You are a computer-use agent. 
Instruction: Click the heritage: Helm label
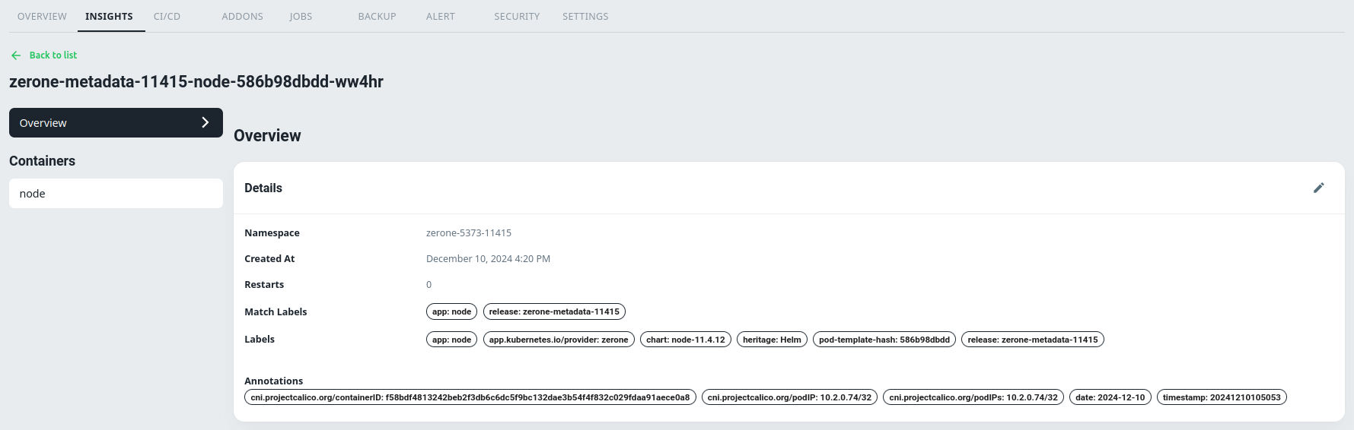point(772,340)
